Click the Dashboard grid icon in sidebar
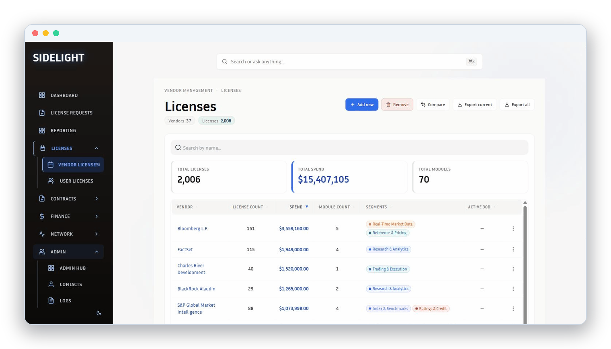611x349 pixels. pos(42,95)
